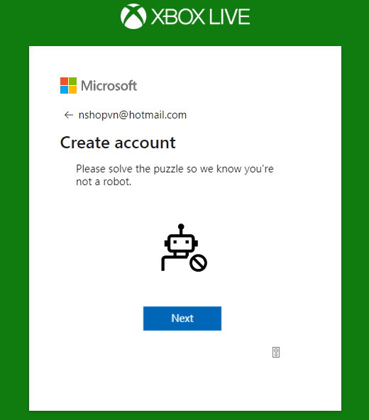
Task: Click the word XBOX in header
Action: [x=178, y=16]
